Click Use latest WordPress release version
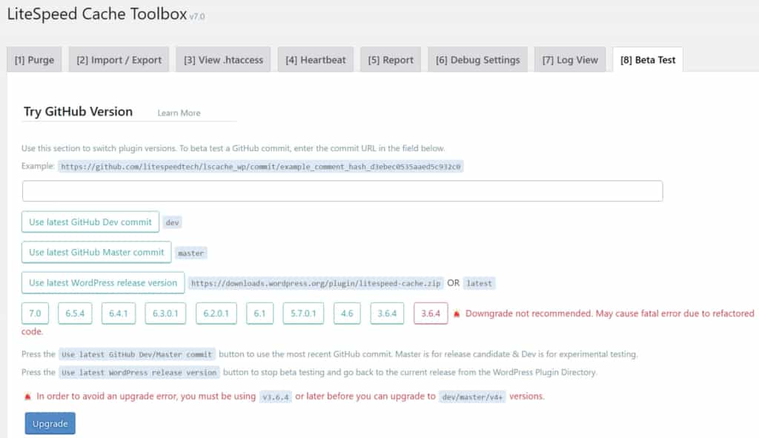 click(x=102, y=282)
